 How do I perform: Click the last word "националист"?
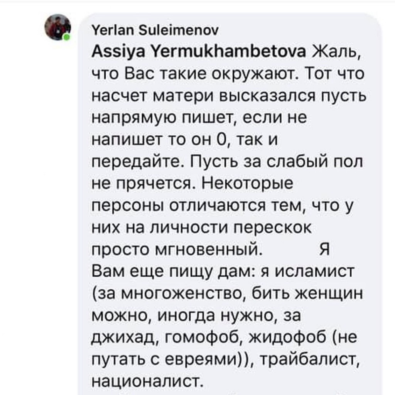pos(147,382)
